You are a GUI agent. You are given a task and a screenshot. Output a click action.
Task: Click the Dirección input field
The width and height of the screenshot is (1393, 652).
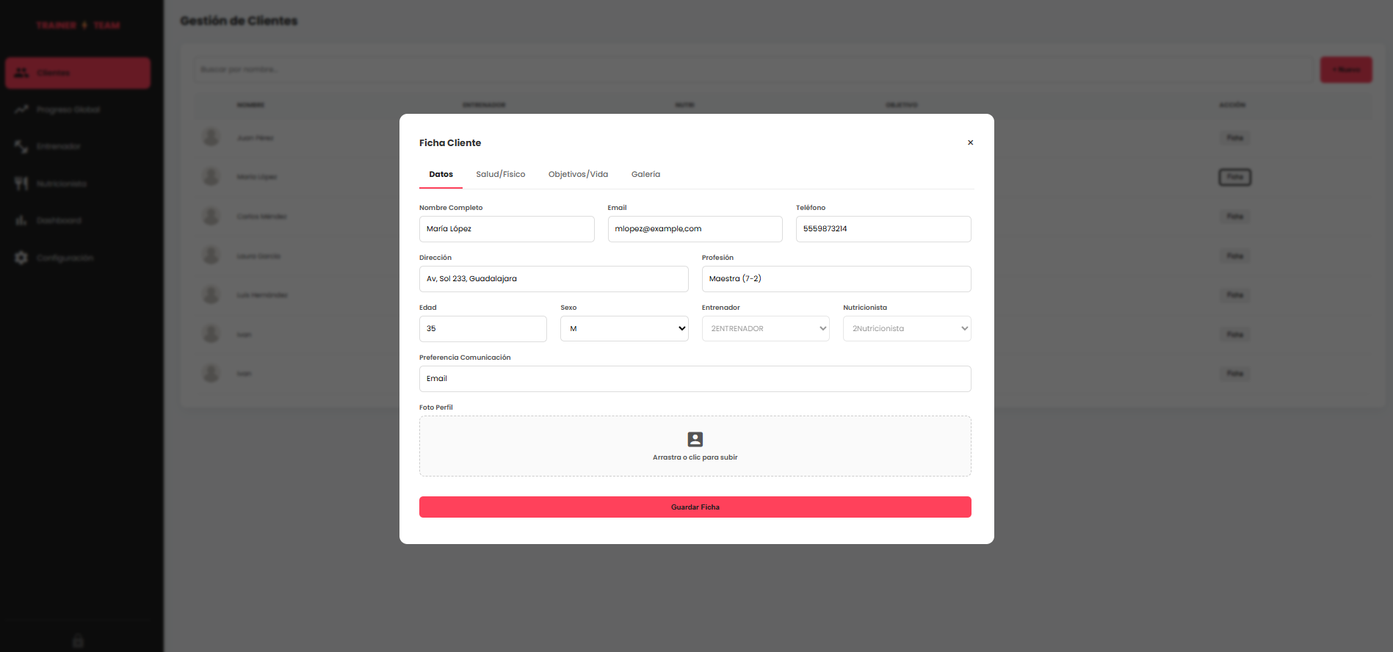pos(554,279)
